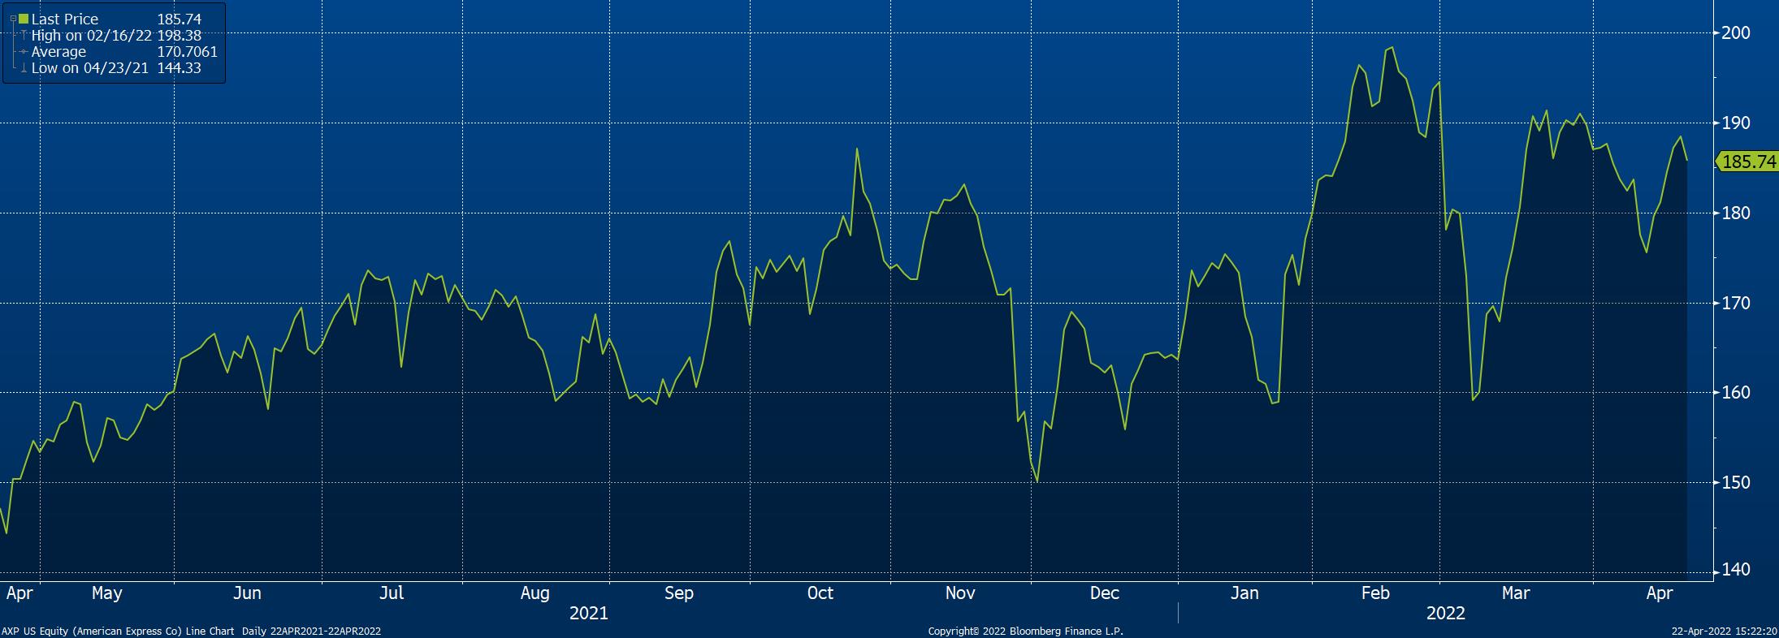Click the 170 label on price axis
The width and height of the screenshot is (1779, 638).
[1738, 304]
